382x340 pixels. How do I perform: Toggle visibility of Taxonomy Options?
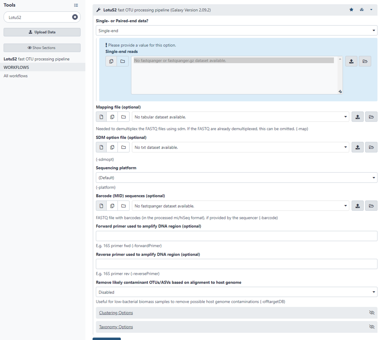tap(371, 327)
